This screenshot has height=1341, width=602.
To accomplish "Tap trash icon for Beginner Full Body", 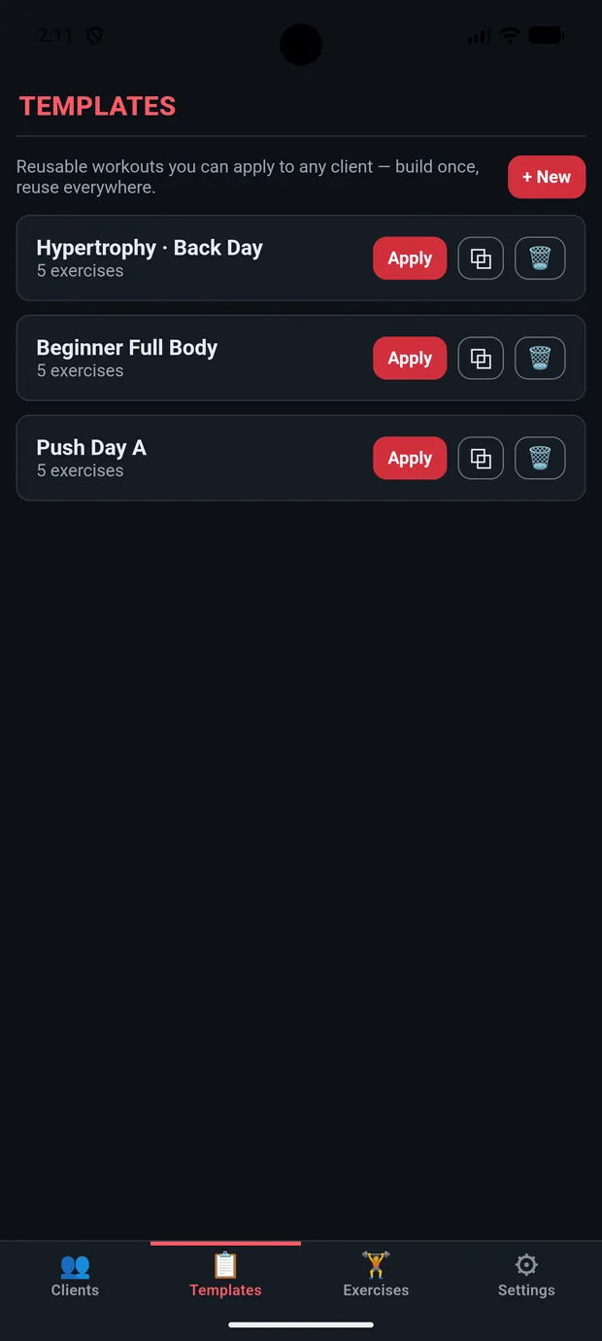I will coord(540,359).
